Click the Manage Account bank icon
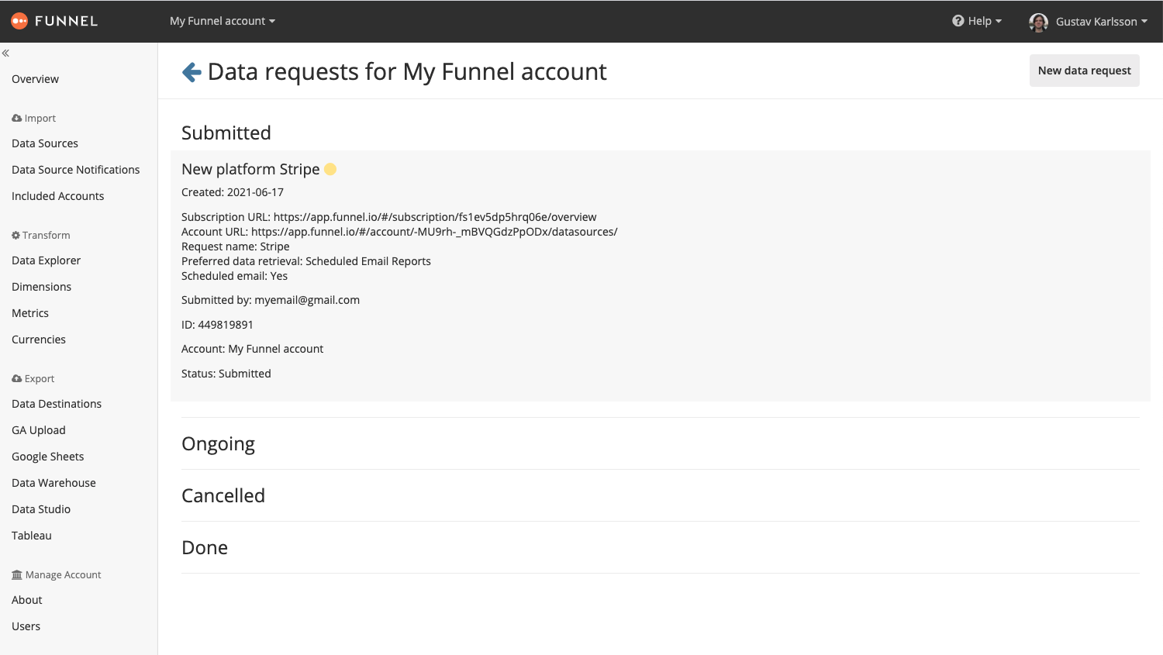1163x655 pixels. coord(17,575)
